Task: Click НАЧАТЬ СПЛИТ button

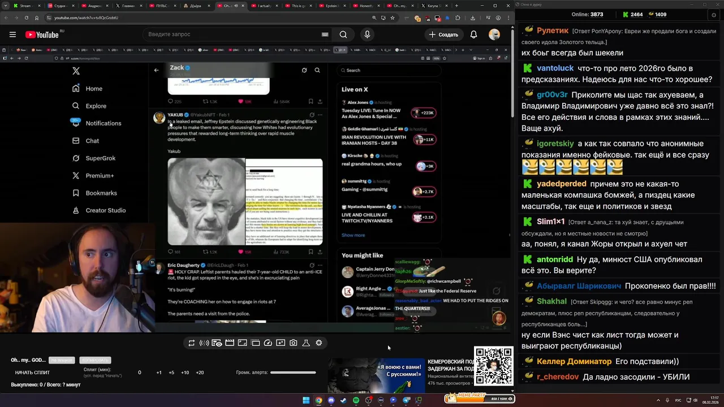Action: point(32,373)
